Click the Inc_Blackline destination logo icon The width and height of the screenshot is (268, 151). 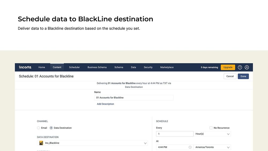point(41,143)
